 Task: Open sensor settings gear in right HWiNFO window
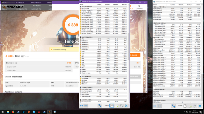[x=195, y=106]
